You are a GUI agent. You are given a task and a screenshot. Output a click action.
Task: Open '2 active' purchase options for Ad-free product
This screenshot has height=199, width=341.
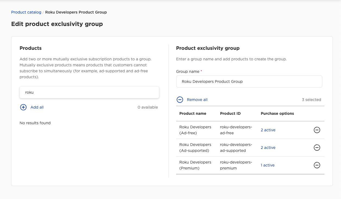point(268,130)
